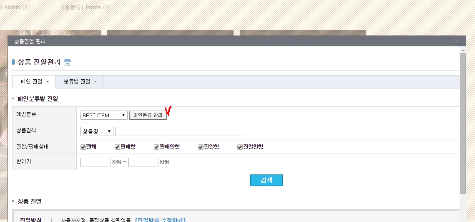Expand the 상품명 search type dropdown

point(97,131)
